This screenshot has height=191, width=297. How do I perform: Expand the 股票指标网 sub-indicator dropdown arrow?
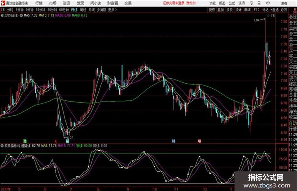coord(2,146)
